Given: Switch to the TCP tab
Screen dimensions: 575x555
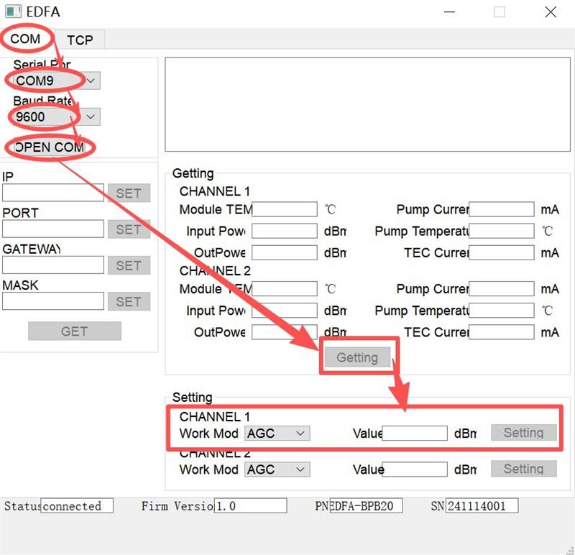Looking at the screenshot, I should tap(80, 40).
